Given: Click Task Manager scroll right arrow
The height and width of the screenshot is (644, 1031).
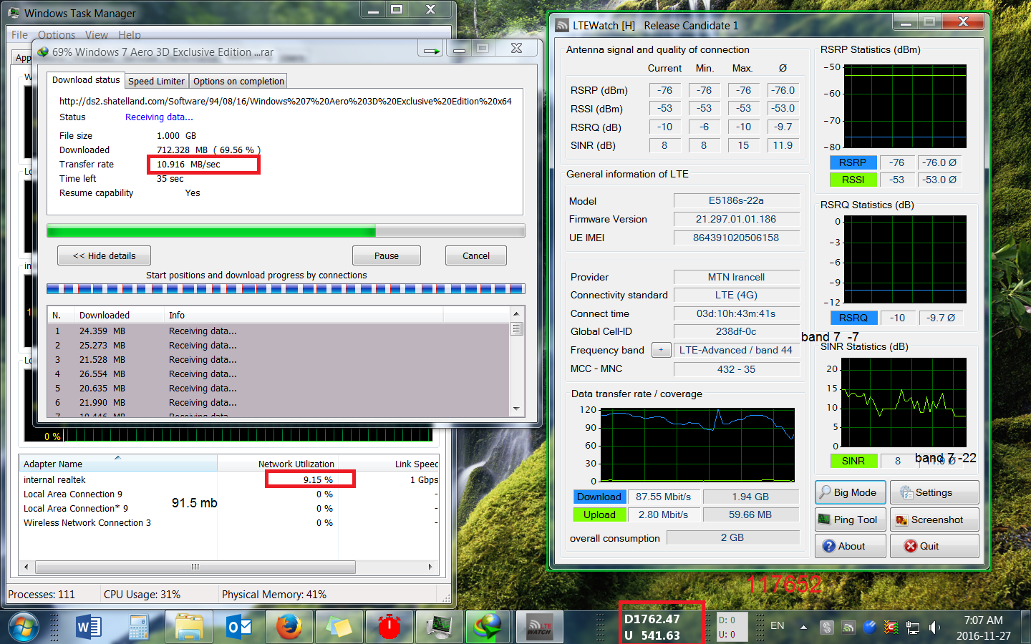Looking at the screenshot, I should point(430,567).
